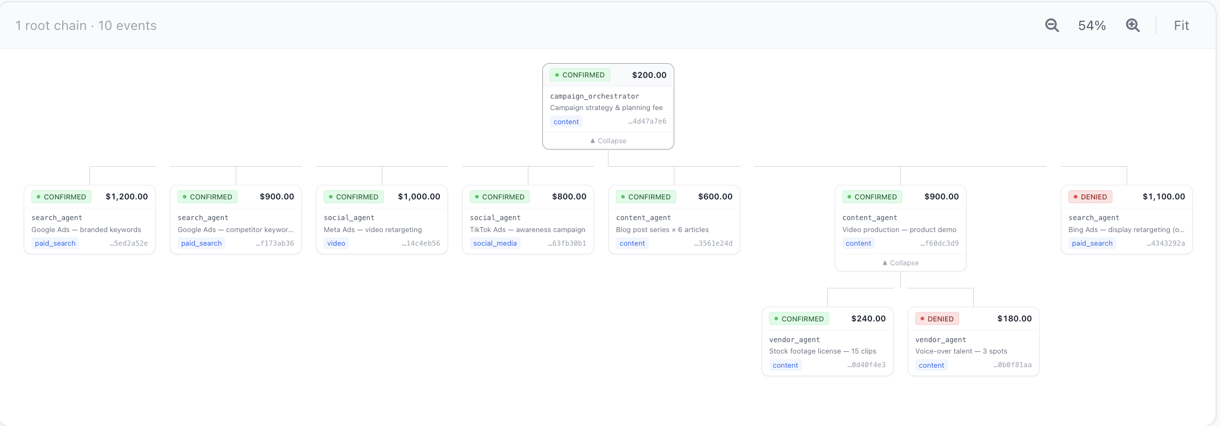Click the content tag on …0d40f4e3 card
1220x426 pixels.
[785, 366]
